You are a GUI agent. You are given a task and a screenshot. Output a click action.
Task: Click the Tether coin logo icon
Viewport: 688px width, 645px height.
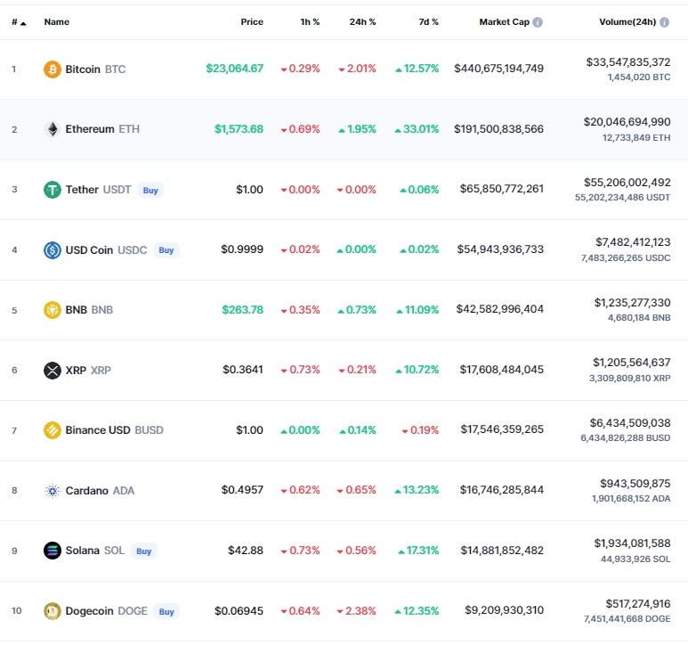[53, 189]
